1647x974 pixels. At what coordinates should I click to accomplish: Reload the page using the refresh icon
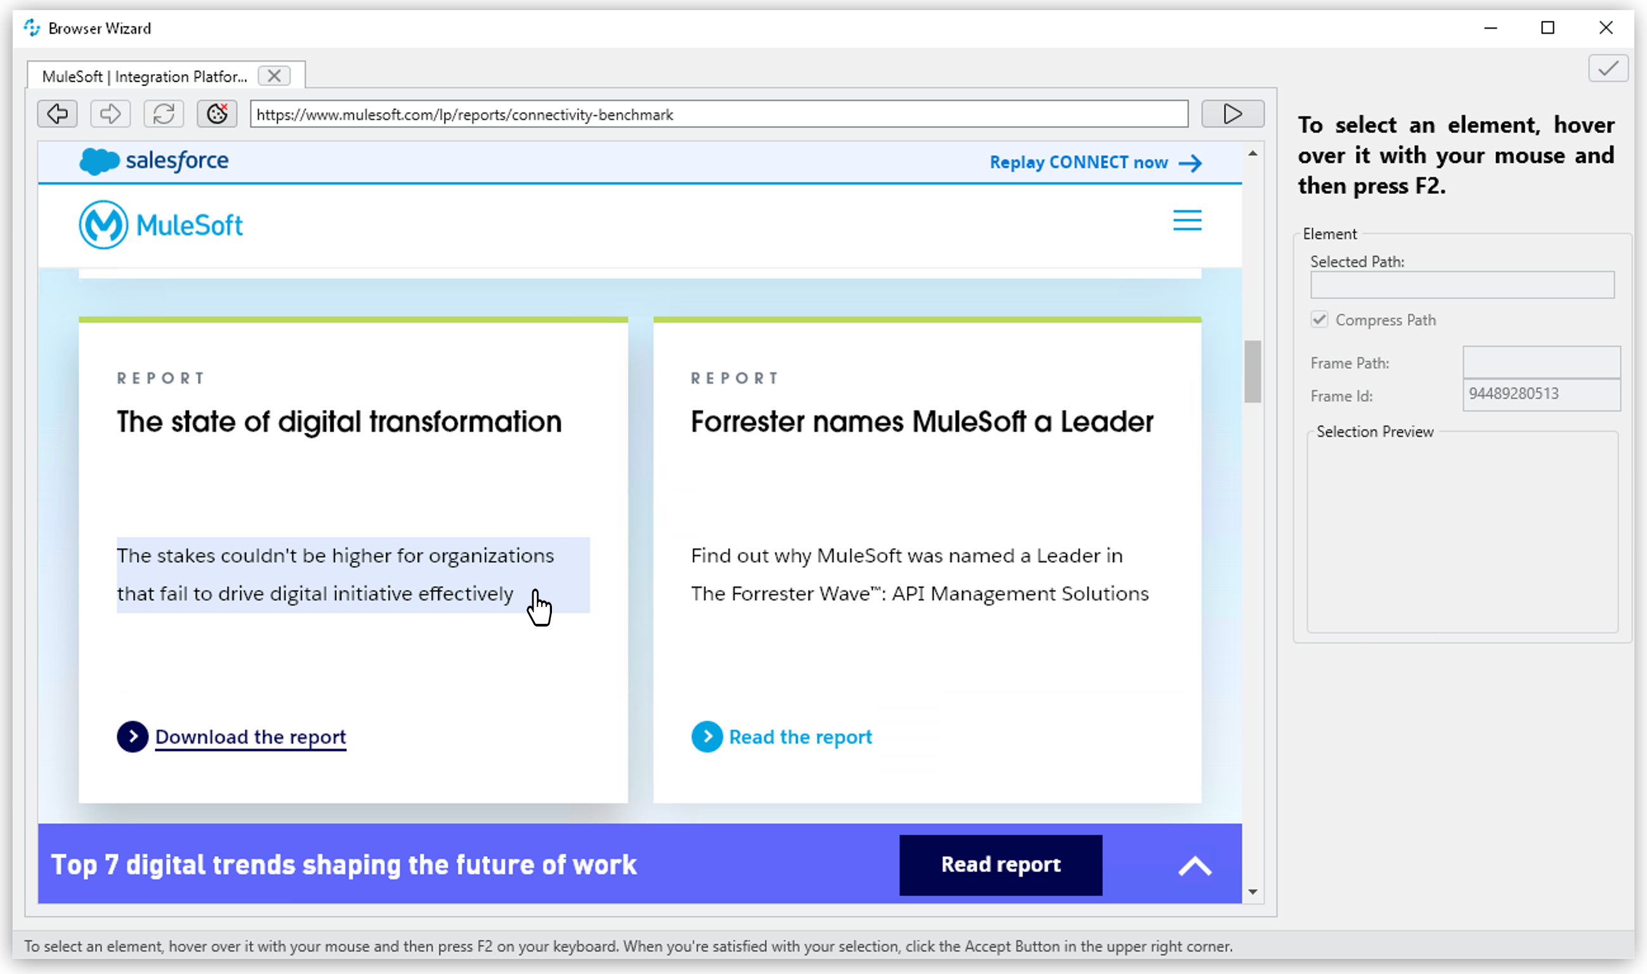click(164, 114)
